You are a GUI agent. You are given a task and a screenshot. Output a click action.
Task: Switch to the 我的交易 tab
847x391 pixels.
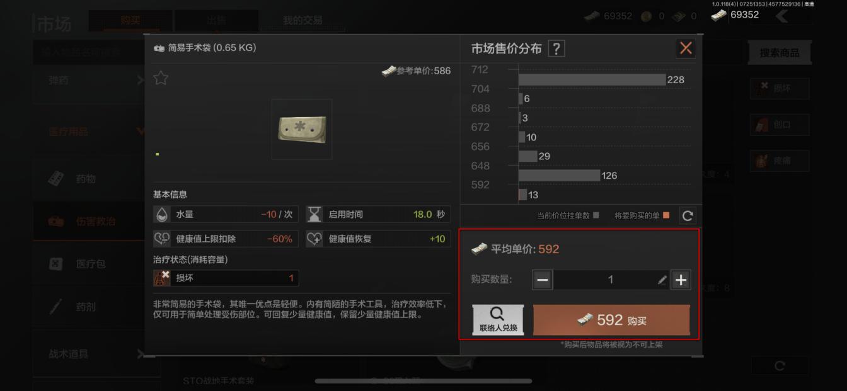click(302, 20)
